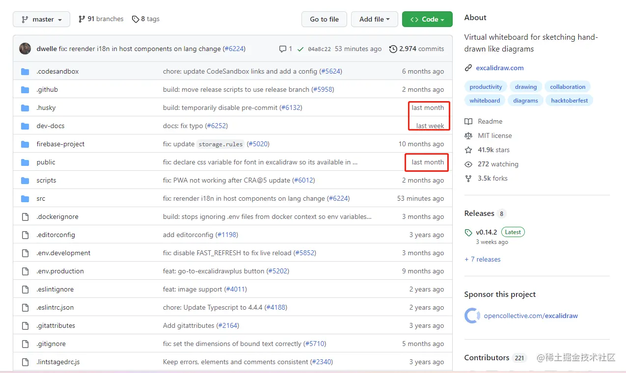View the 8 tags link

tap(146, 19)
